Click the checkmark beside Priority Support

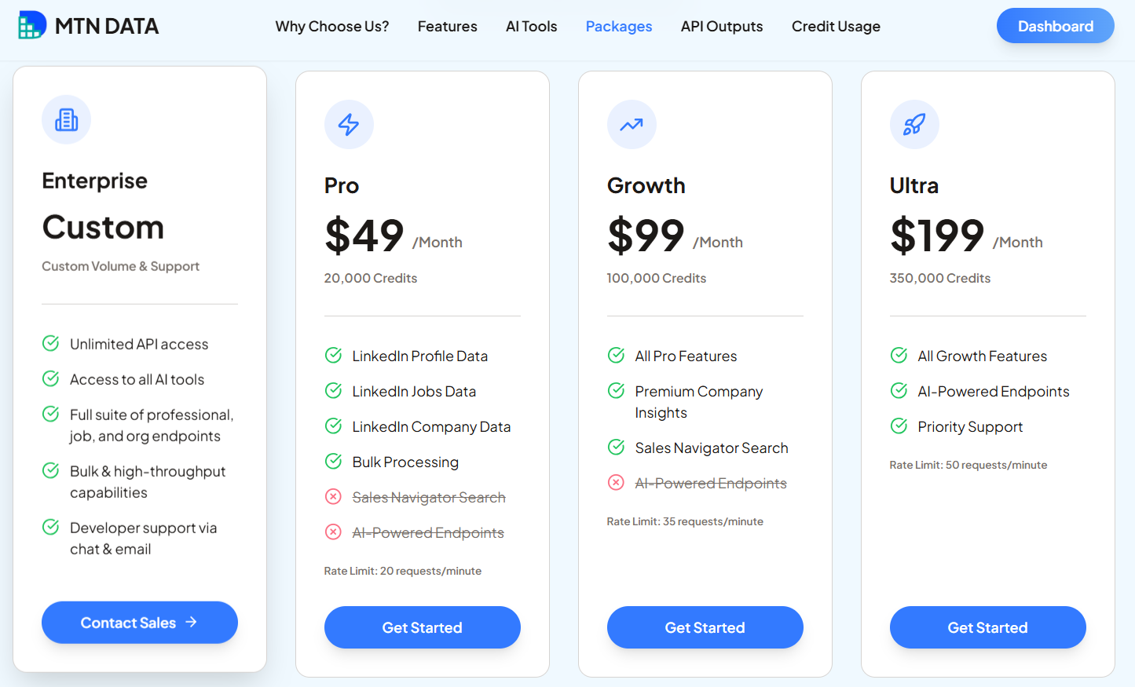click(898, 426)
